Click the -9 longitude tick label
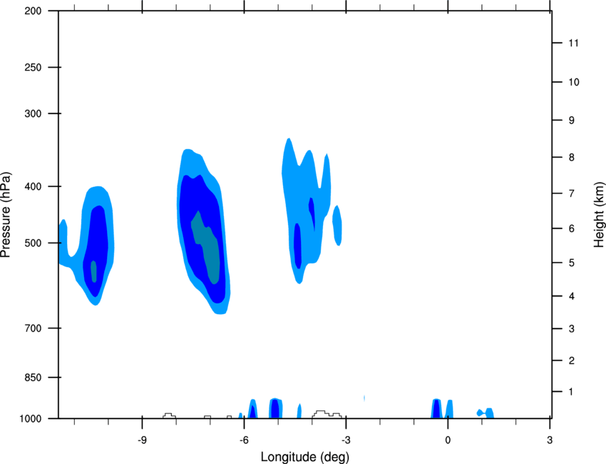The image size is (606, 464). pos(142,440)
